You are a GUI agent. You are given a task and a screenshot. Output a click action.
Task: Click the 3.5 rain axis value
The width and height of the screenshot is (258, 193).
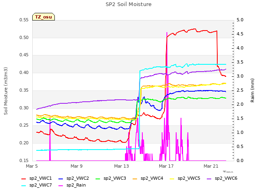tap(240, 62)
